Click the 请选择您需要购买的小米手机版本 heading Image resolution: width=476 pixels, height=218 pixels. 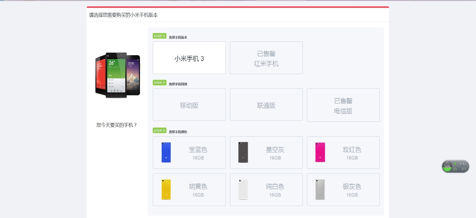click(124, 15)
